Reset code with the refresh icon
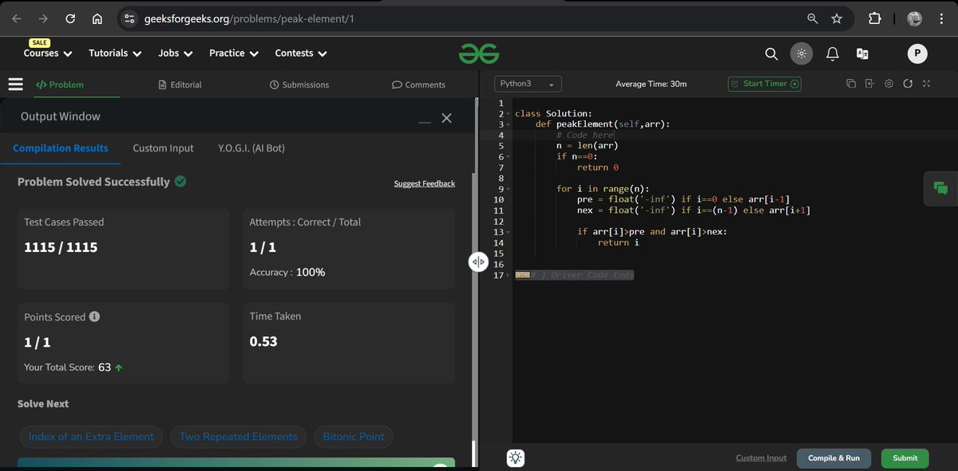Viewport: 958px width, 471px height. click(x=908, y=84)
